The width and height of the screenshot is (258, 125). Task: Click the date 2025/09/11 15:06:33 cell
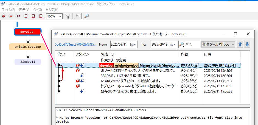[218, 91]
